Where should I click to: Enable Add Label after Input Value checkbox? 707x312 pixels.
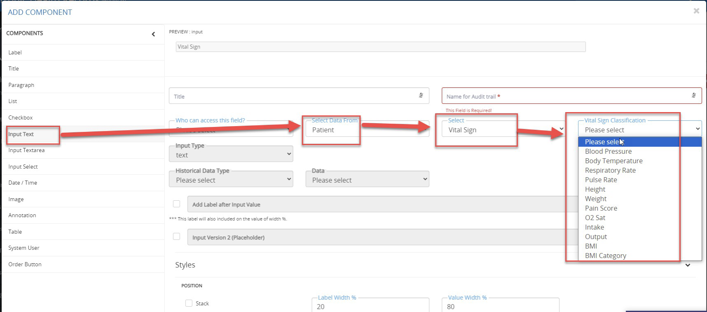[x=177, y=204]
